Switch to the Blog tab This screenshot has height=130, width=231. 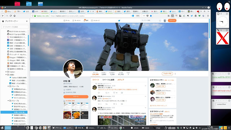click(8, 11)
